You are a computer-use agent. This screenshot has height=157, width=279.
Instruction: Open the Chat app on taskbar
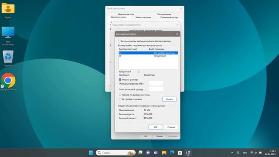148,153
